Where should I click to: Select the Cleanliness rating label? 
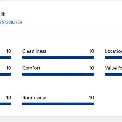click(34, 51)
